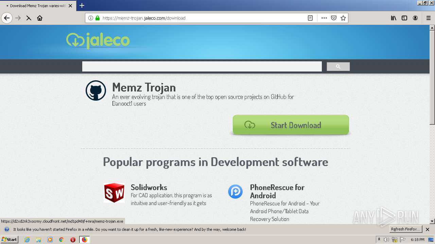435x244 pixels.
Task: Click the Start Download button
Action: pyautogui.click(x=291, y=125)
